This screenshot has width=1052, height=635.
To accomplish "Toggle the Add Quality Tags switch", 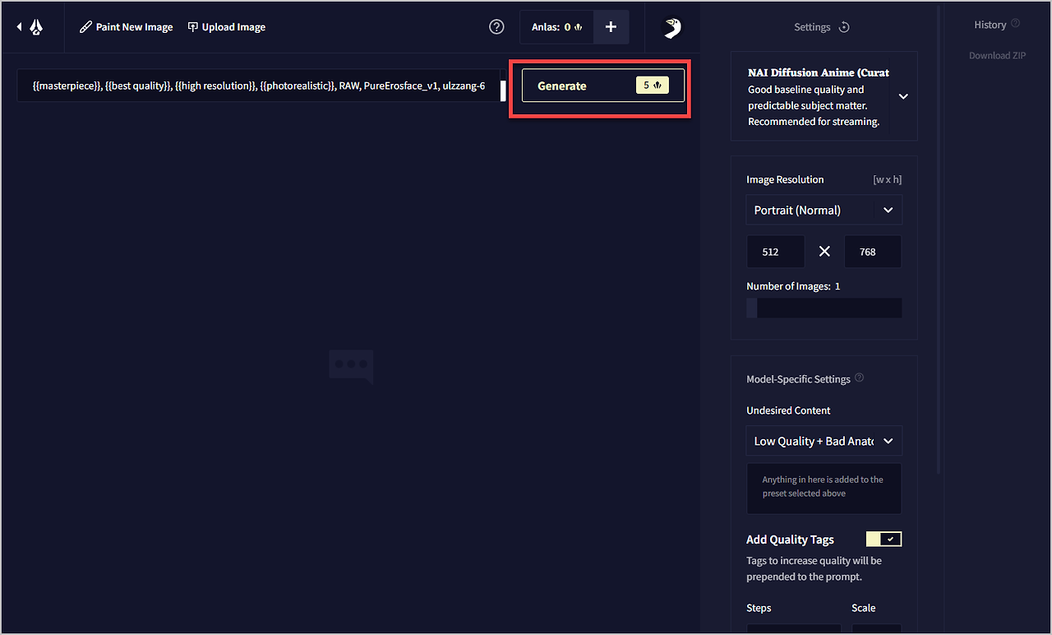I will click(884, 539).
